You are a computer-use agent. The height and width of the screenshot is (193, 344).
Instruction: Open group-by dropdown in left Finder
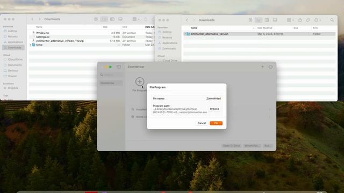tap(136, 19)
